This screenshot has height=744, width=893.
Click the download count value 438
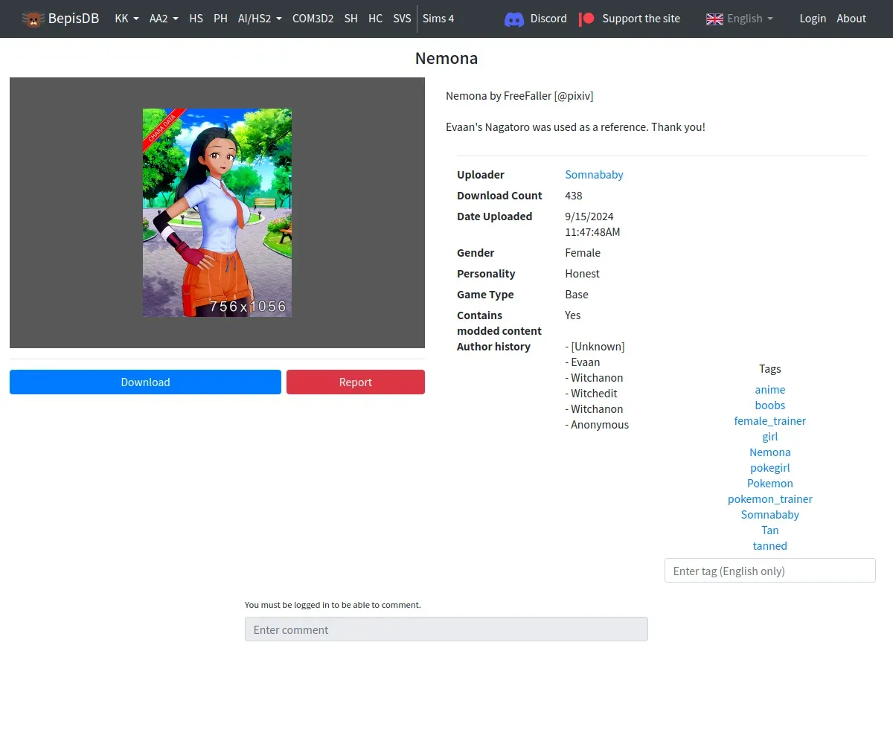tap(574, 196)
